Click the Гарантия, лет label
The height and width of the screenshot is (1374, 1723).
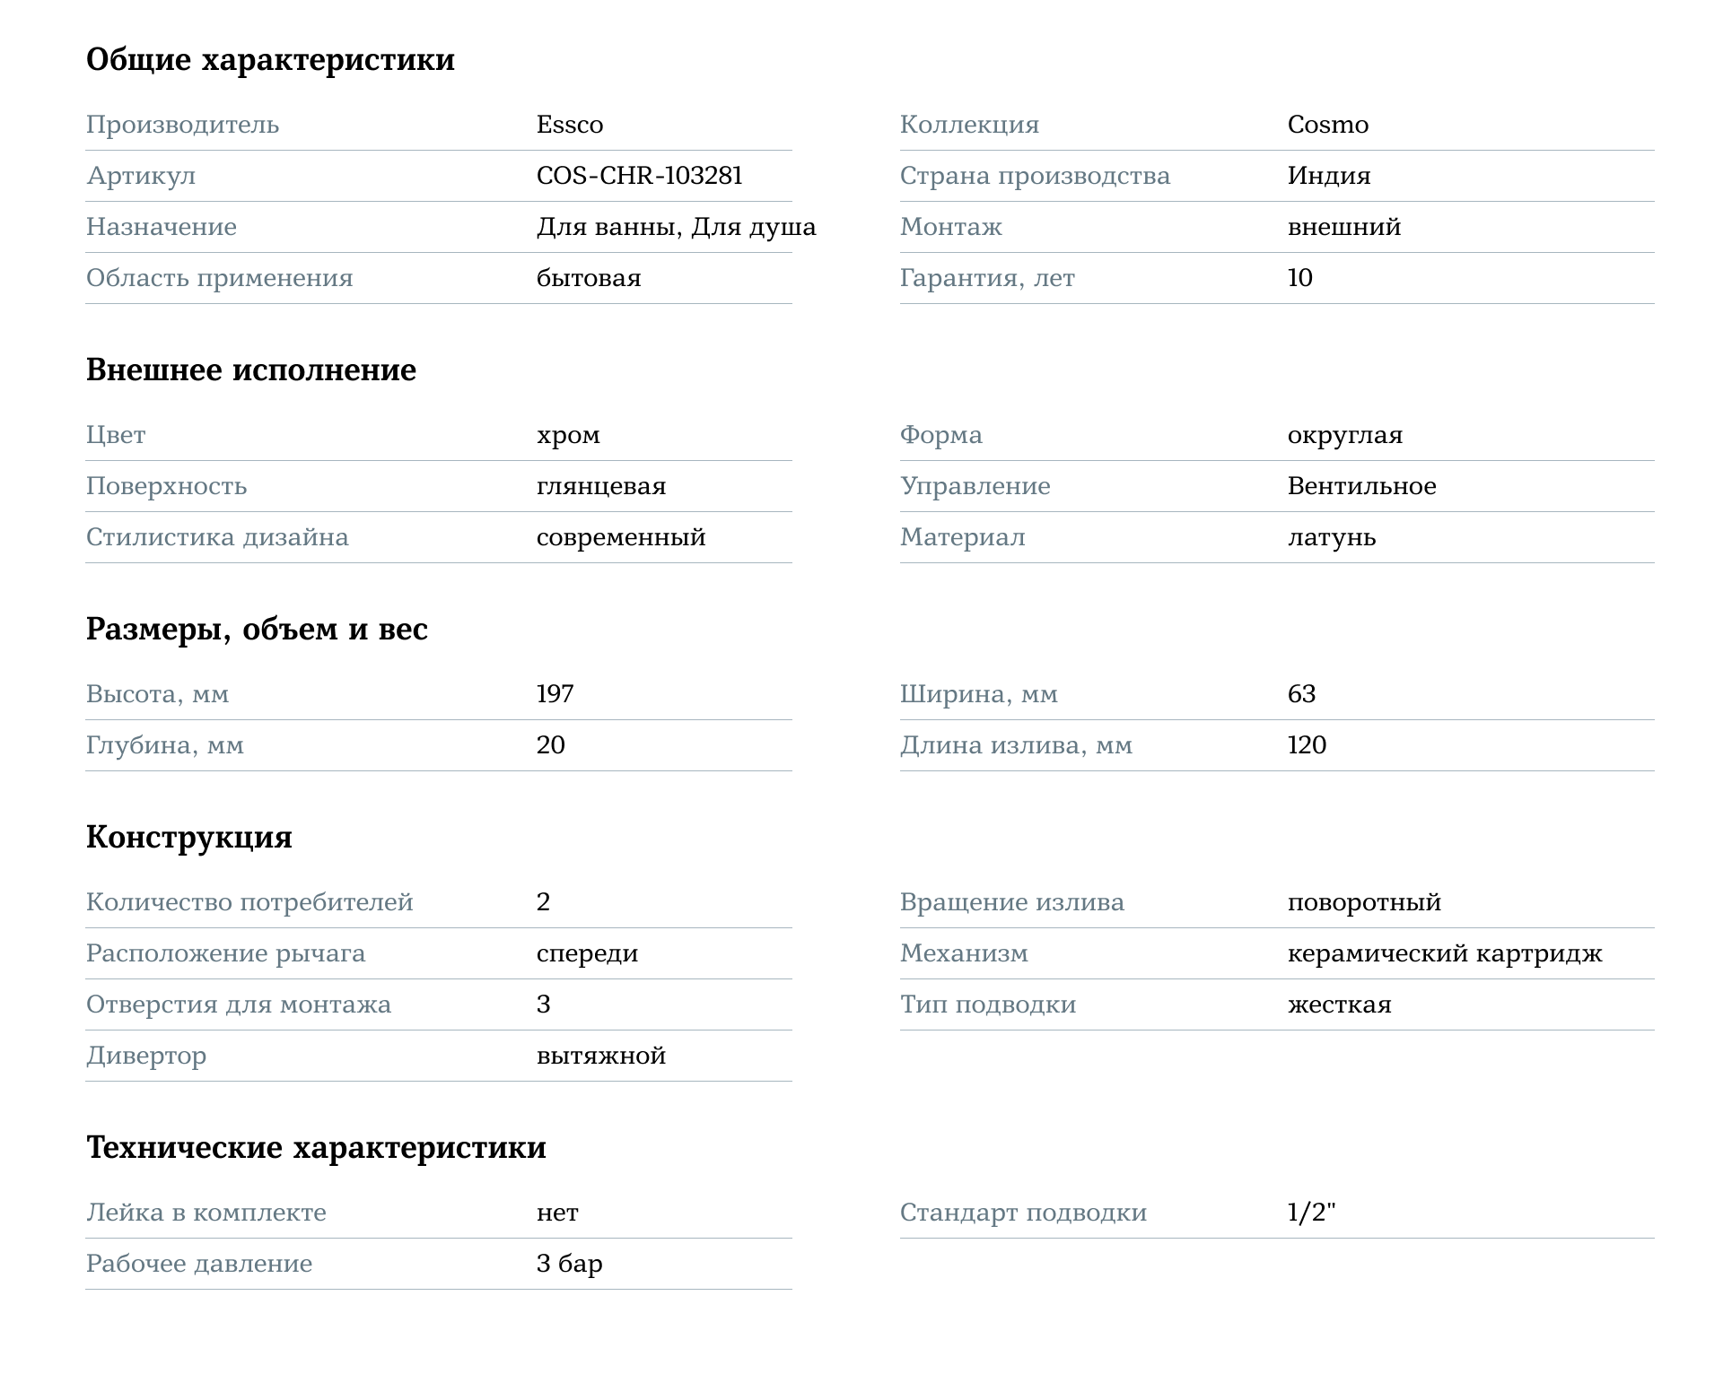[x=987, y=279]
